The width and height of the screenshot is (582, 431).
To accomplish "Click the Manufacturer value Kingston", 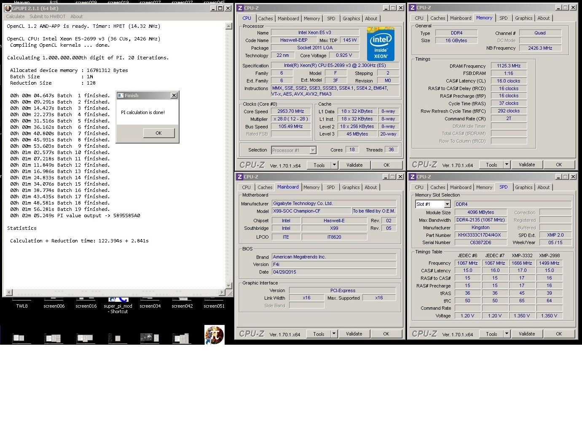I will pos(480,227).
